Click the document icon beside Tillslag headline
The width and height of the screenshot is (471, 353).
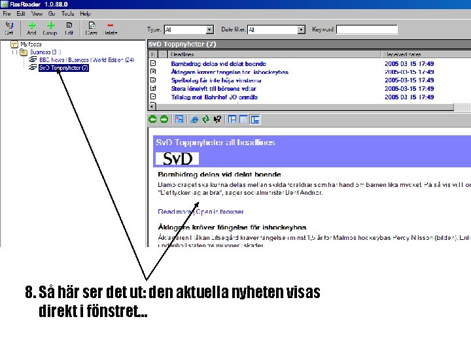(x=153, y=97)
